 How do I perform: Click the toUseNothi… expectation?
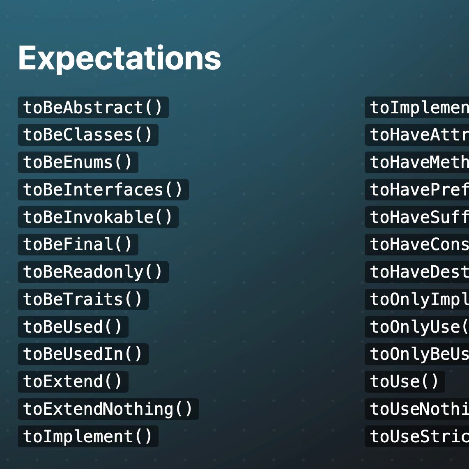(417, 409)
